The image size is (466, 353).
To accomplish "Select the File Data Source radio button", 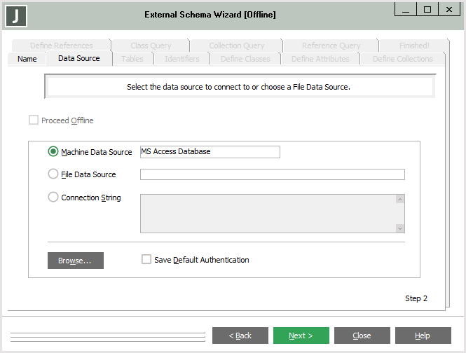I will click(x=53, y=174).
